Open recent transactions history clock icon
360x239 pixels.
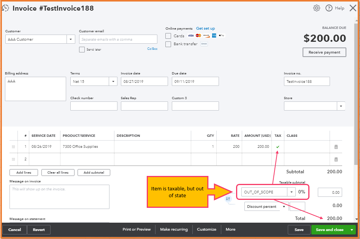pyautogui.click(x=6, y=8)
